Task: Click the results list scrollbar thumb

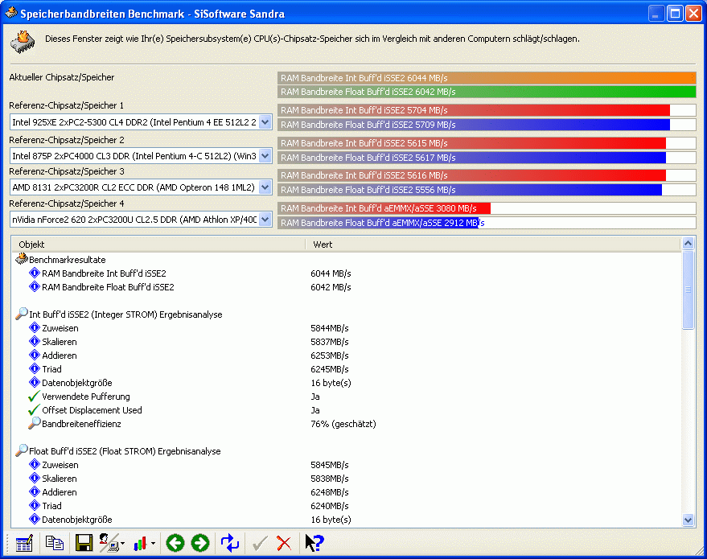Action: point(688,290)
